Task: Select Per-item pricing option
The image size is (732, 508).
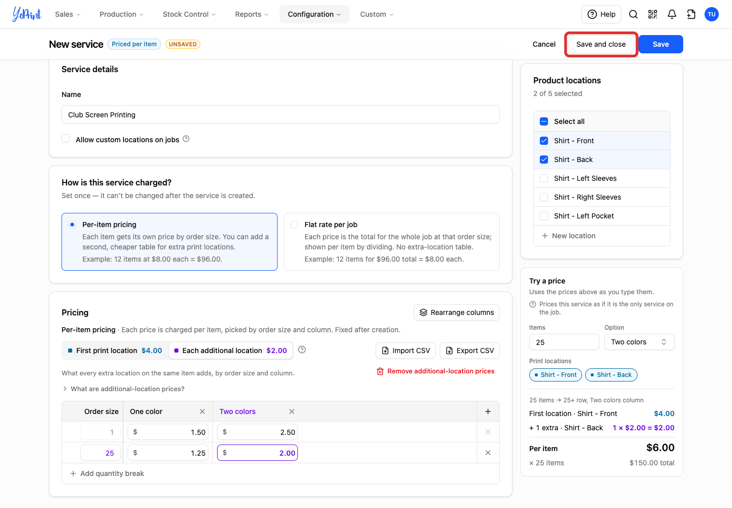Action: (x=169, y=242)
